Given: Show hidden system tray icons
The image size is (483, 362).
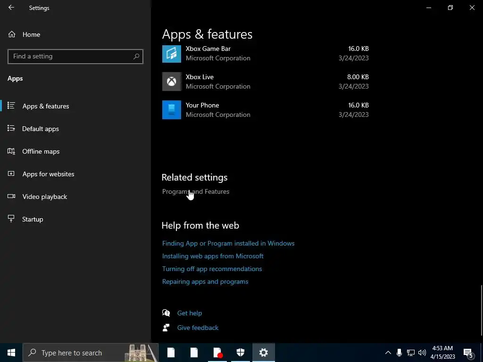Looking at the screenshot, I should [x=388, y=353].
